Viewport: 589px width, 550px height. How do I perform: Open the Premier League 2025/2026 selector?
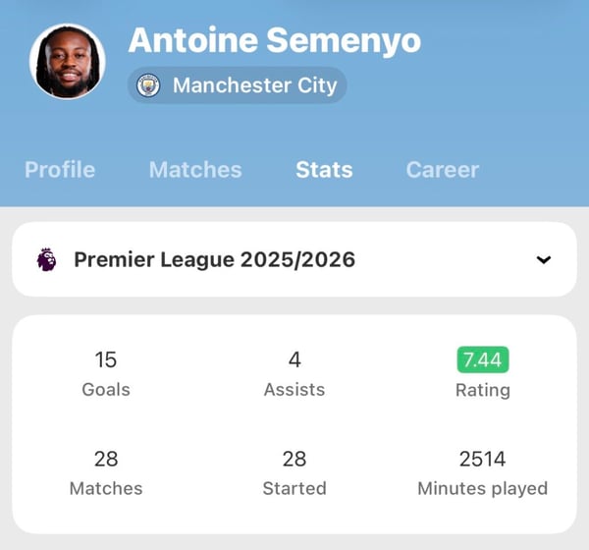(x=214, y=260)
